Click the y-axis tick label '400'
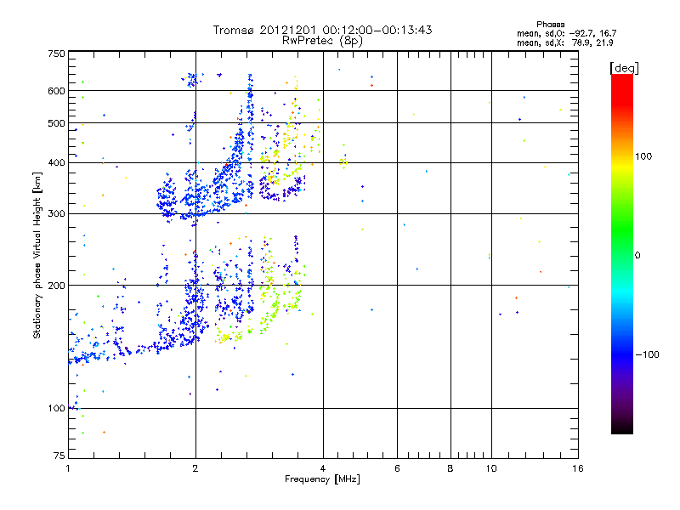 point(56,163)
